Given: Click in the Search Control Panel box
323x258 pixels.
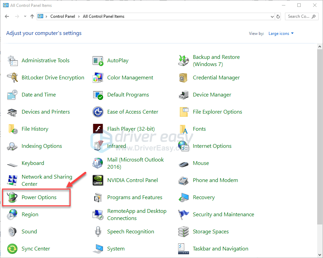Looking at the screenshot, I should tap(298, 16).
